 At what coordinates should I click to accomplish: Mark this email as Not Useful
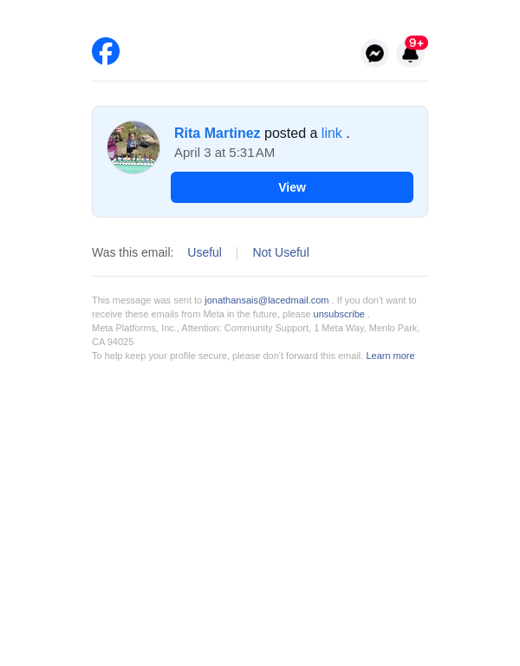pos(281,252)
